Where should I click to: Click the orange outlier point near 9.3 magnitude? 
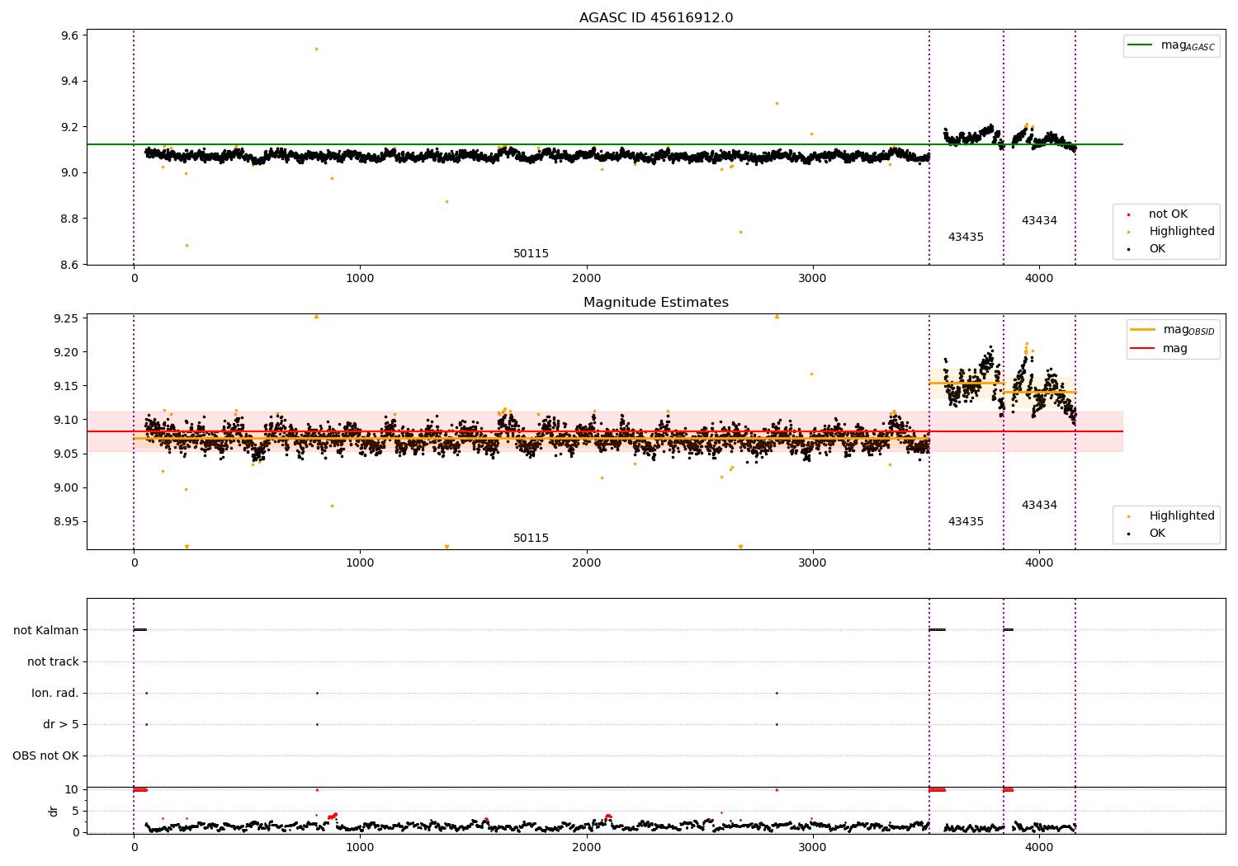(777, 103)
